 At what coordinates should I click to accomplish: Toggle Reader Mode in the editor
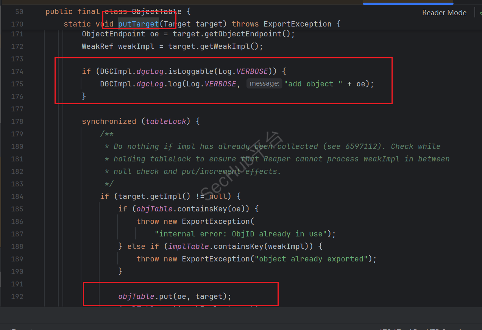pos(444,13)
